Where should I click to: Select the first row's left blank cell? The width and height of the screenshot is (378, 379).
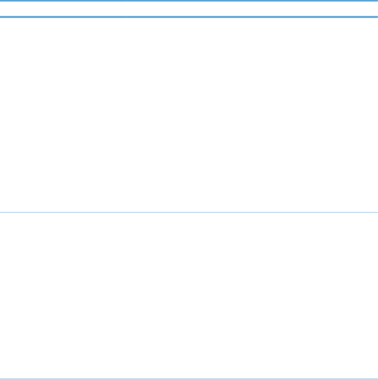click(62, 115)
